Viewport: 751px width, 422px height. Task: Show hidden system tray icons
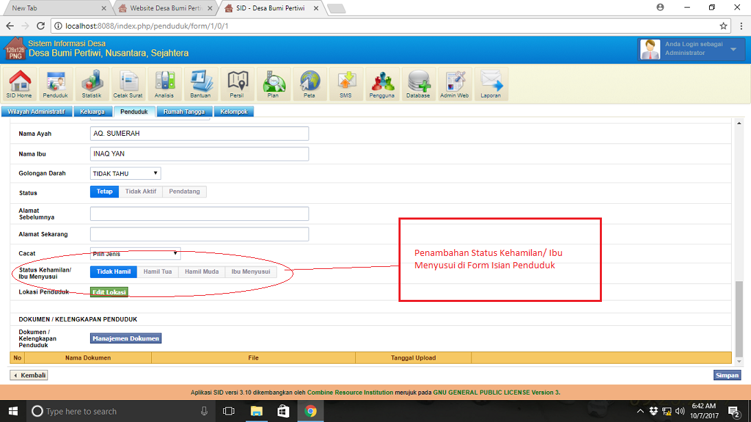tap(640, 411)
